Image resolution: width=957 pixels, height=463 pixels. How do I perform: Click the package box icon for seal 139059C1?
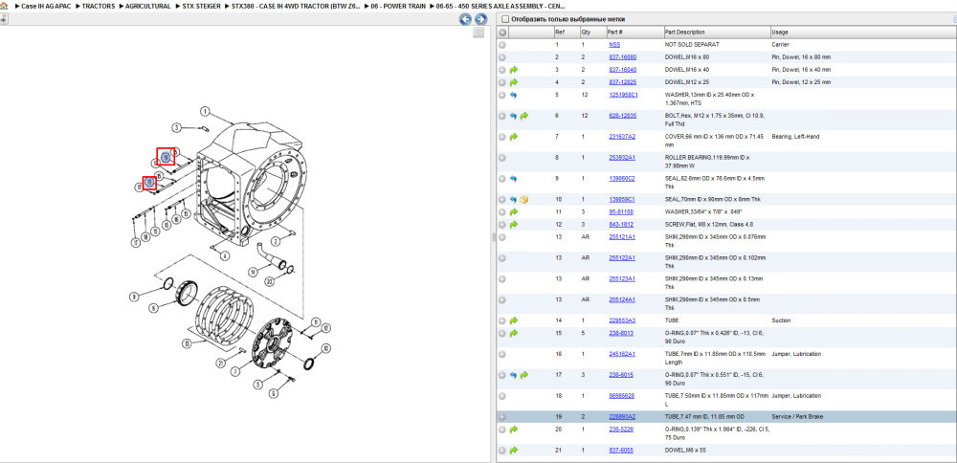(524, 200)
